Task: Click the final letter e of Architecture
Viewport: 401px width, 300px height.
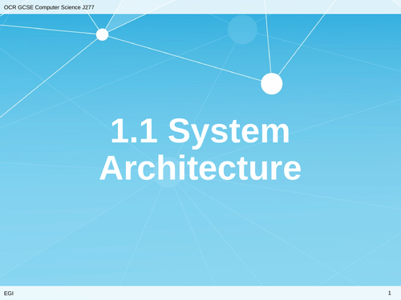Action: click(291, 170)
